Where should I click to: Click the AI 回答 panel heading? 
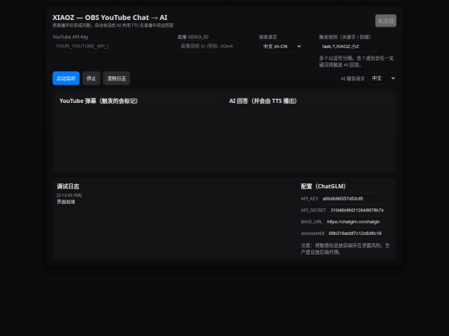(x=263, y=101)
